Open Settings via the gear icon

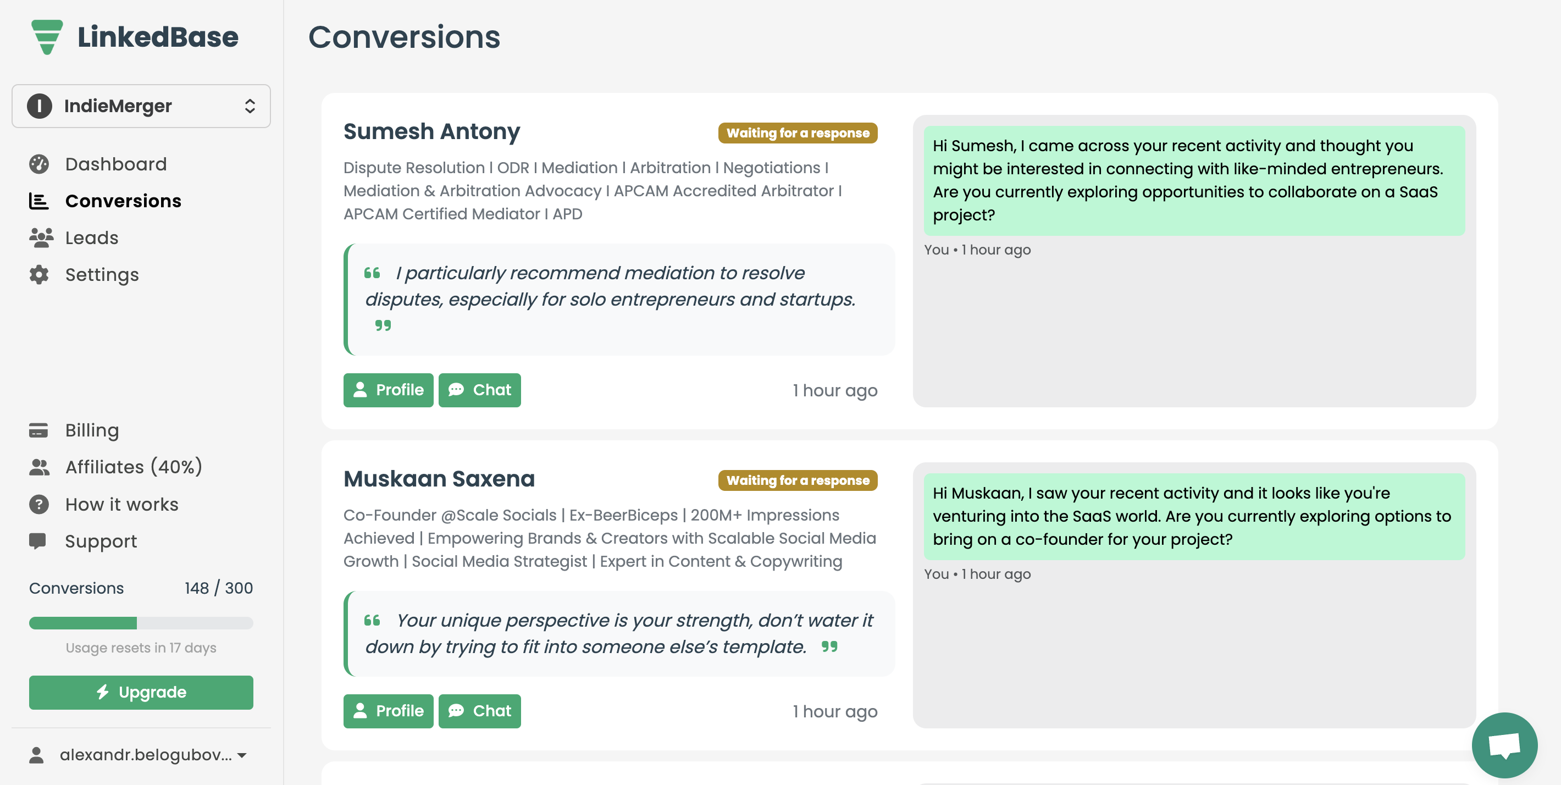tap(39, 275)
